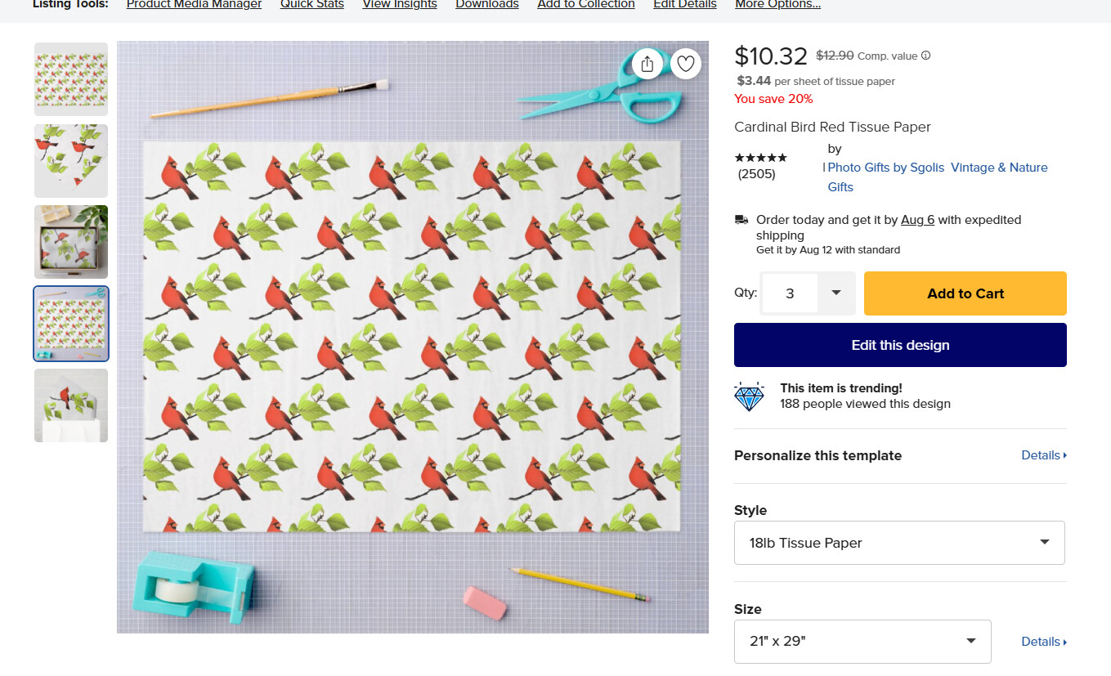The width and height of the screenshot is (1111, 676).
Task: Expand the Style dropdown 18lb Tissue Paper
Action: point(899,543)
